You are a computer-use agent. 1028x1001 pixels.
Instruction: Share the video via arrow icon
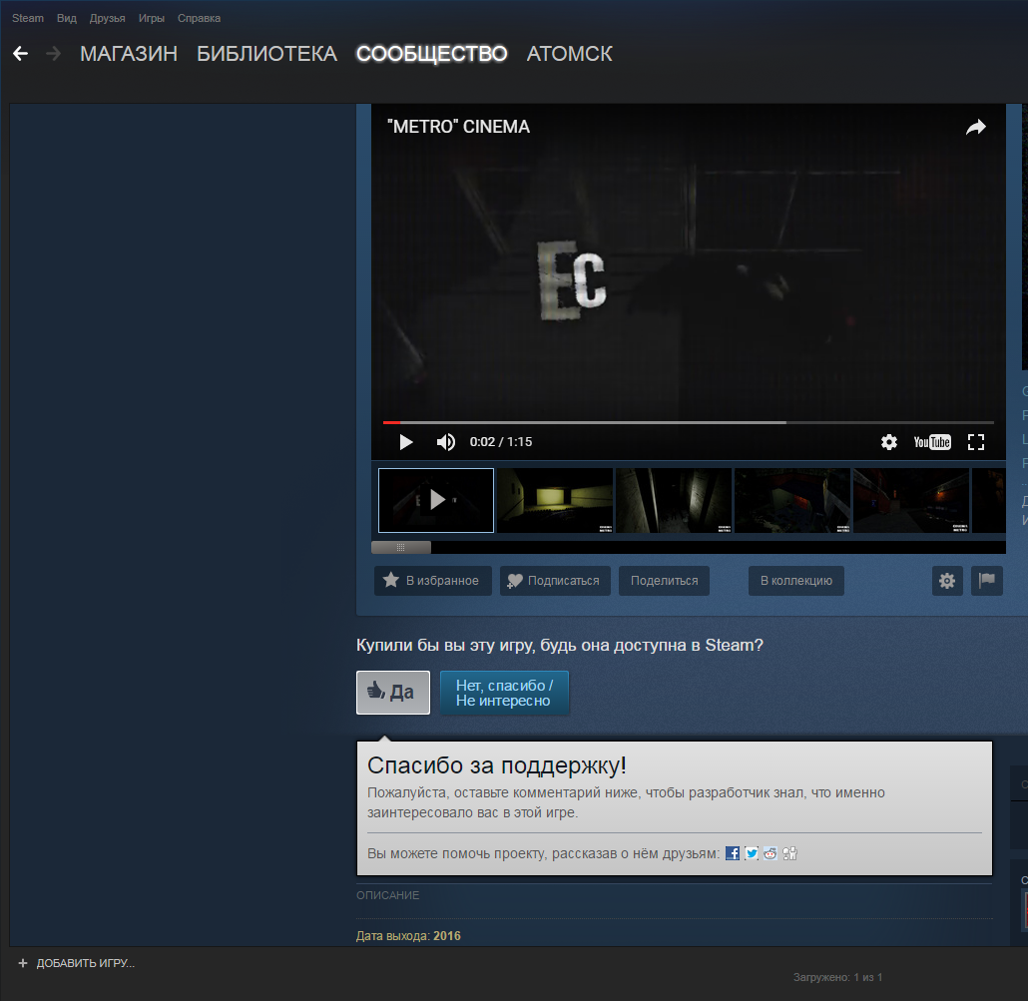tap(975, 127)
